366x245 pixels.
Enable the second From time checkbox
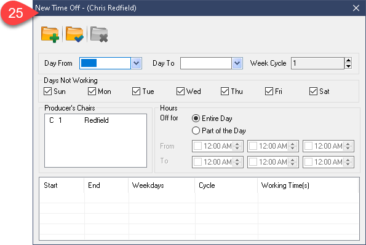(253, 146)
